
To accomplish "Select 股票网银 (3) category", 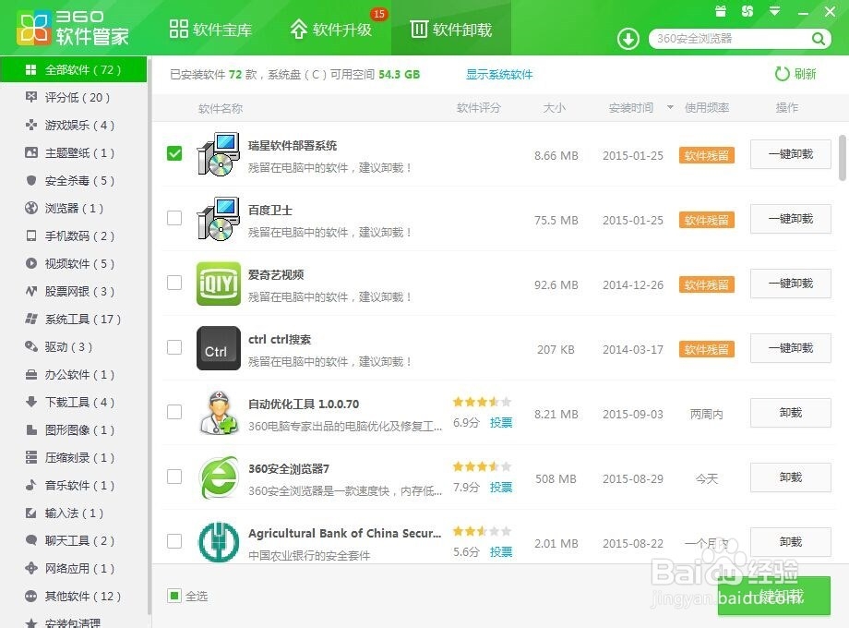I will coord(73,292).
